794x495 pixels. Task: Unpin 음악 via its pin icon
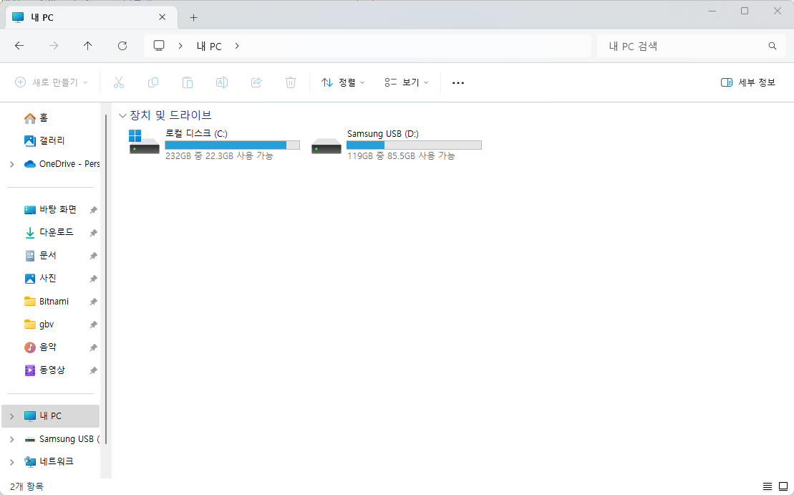coord(93,347)
